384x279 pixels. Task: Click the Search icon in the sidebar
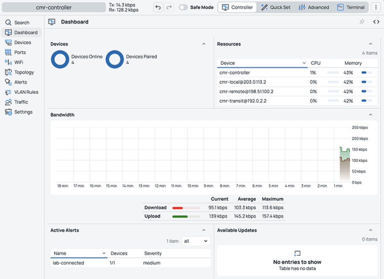[x=8, y=22]
